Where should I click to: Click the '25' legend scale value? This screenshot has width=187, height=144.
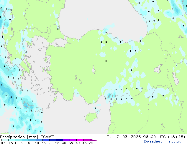(x=57, y=143)
